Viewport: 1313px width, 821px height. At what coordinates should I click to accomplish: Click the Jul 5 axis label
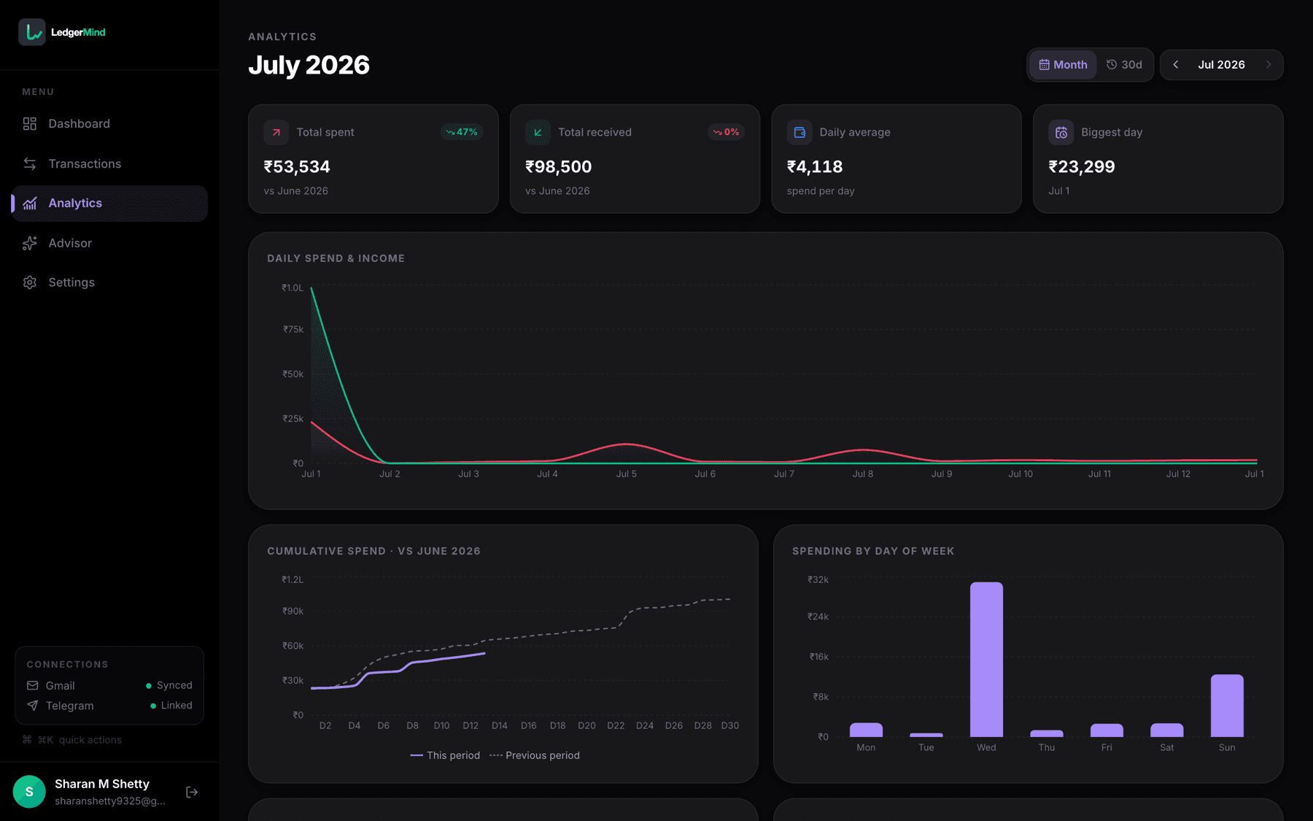coord(626,474)
